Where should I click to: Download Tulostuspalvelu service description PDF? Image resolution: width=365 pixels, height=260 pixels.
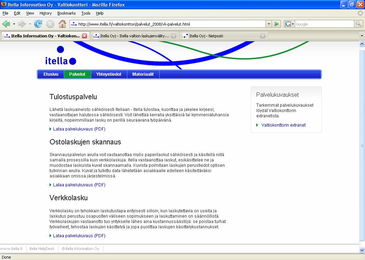pos(79,129)
